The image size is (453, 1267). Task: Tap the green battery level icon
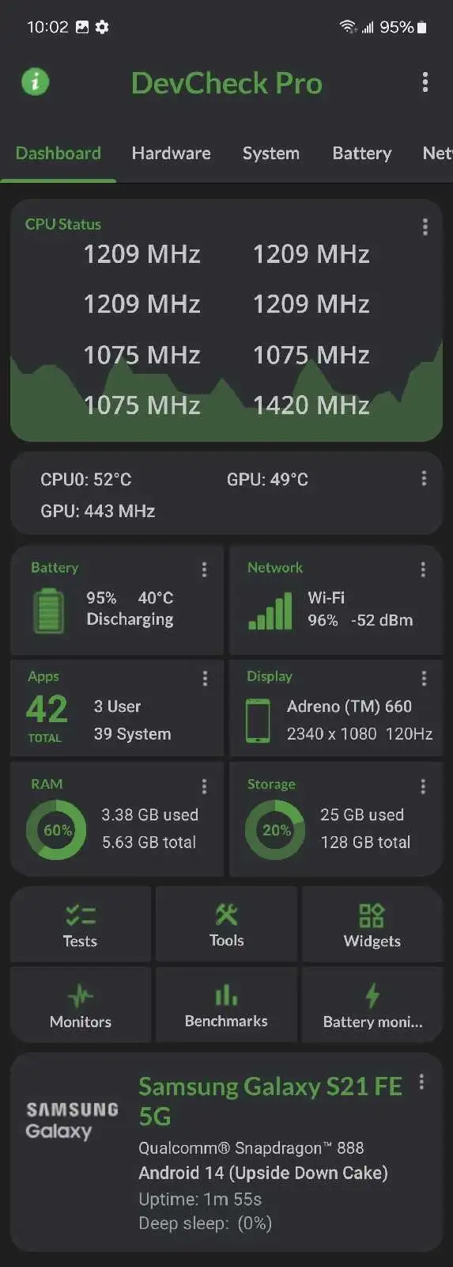coord(49,610)
